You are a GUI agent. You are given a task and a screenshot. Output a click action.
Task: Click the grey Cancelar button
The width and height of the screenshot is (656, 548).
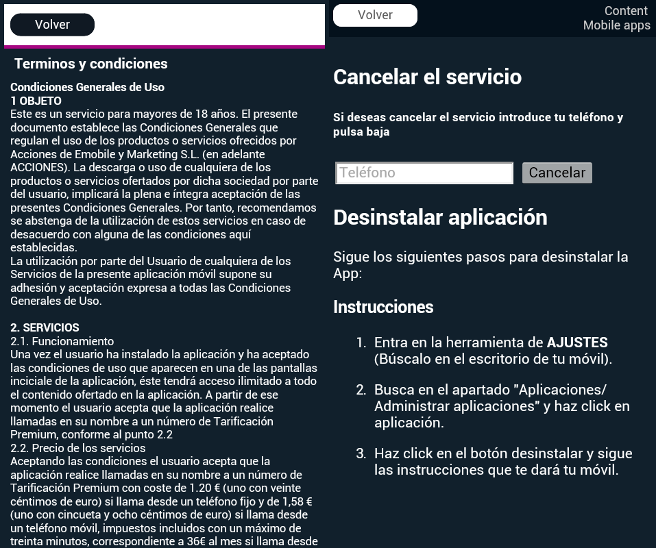pos(557,173)
